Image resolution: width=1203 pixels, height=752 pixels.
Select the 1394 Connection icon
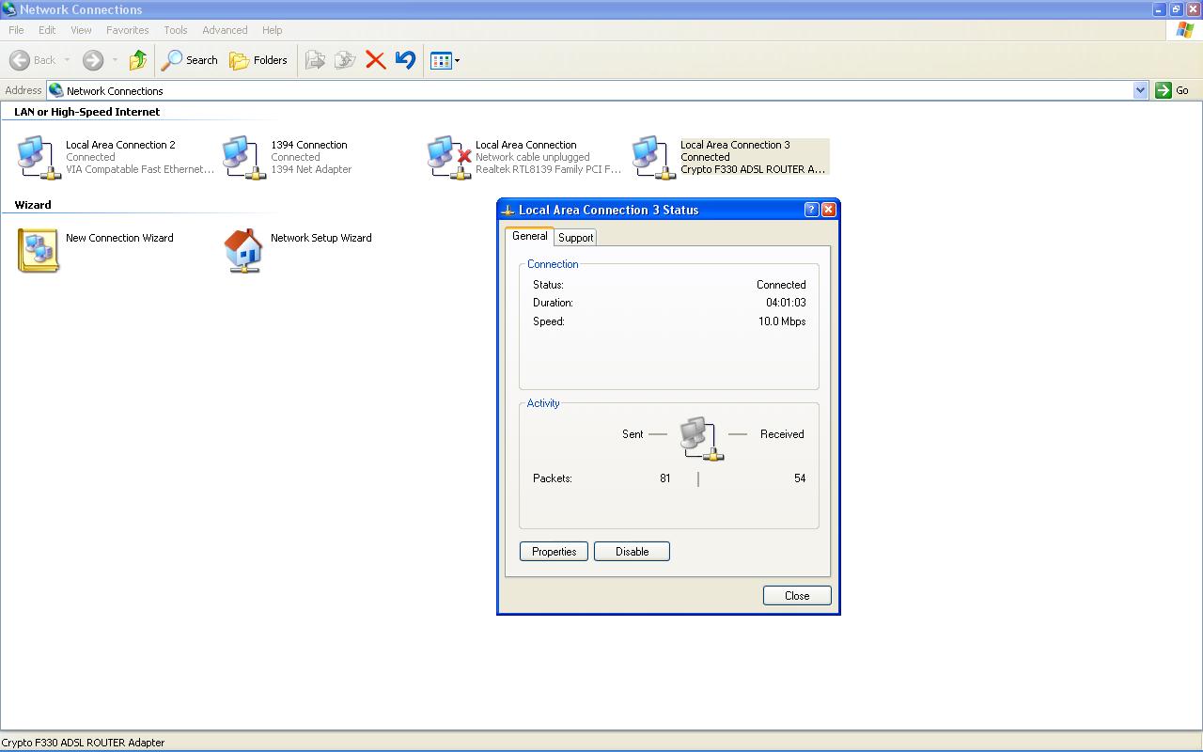(x=243, y=157)
